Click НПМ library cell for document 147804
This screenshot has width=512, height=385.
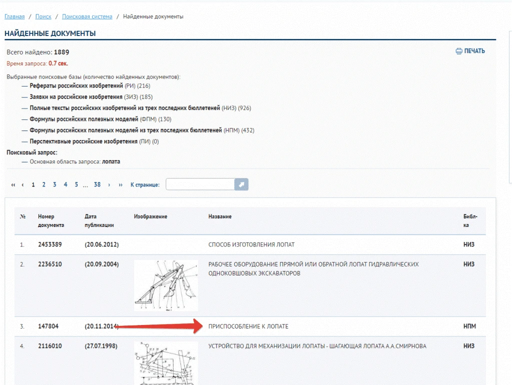pos(469,326)
